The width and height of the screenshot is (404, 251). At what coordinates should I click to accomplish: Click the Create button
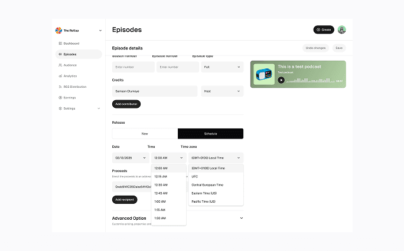(324, 29)
